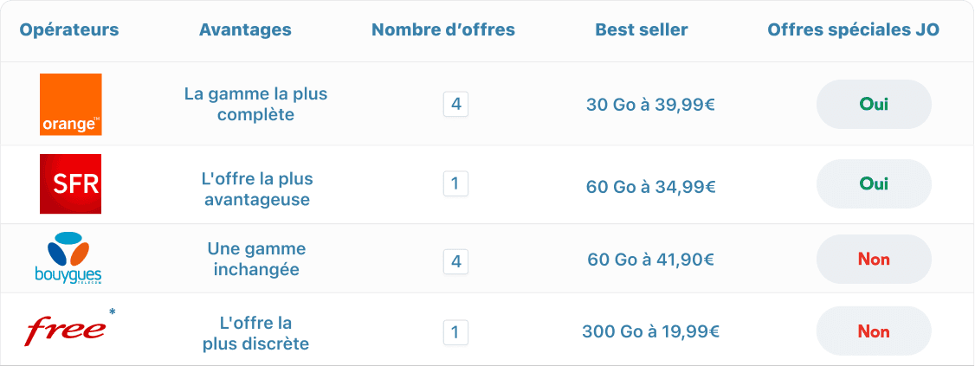Click the Nombre d'offres column header
Image resolution: width=975 pixels, height=366 pixels.
click(443, 30)
